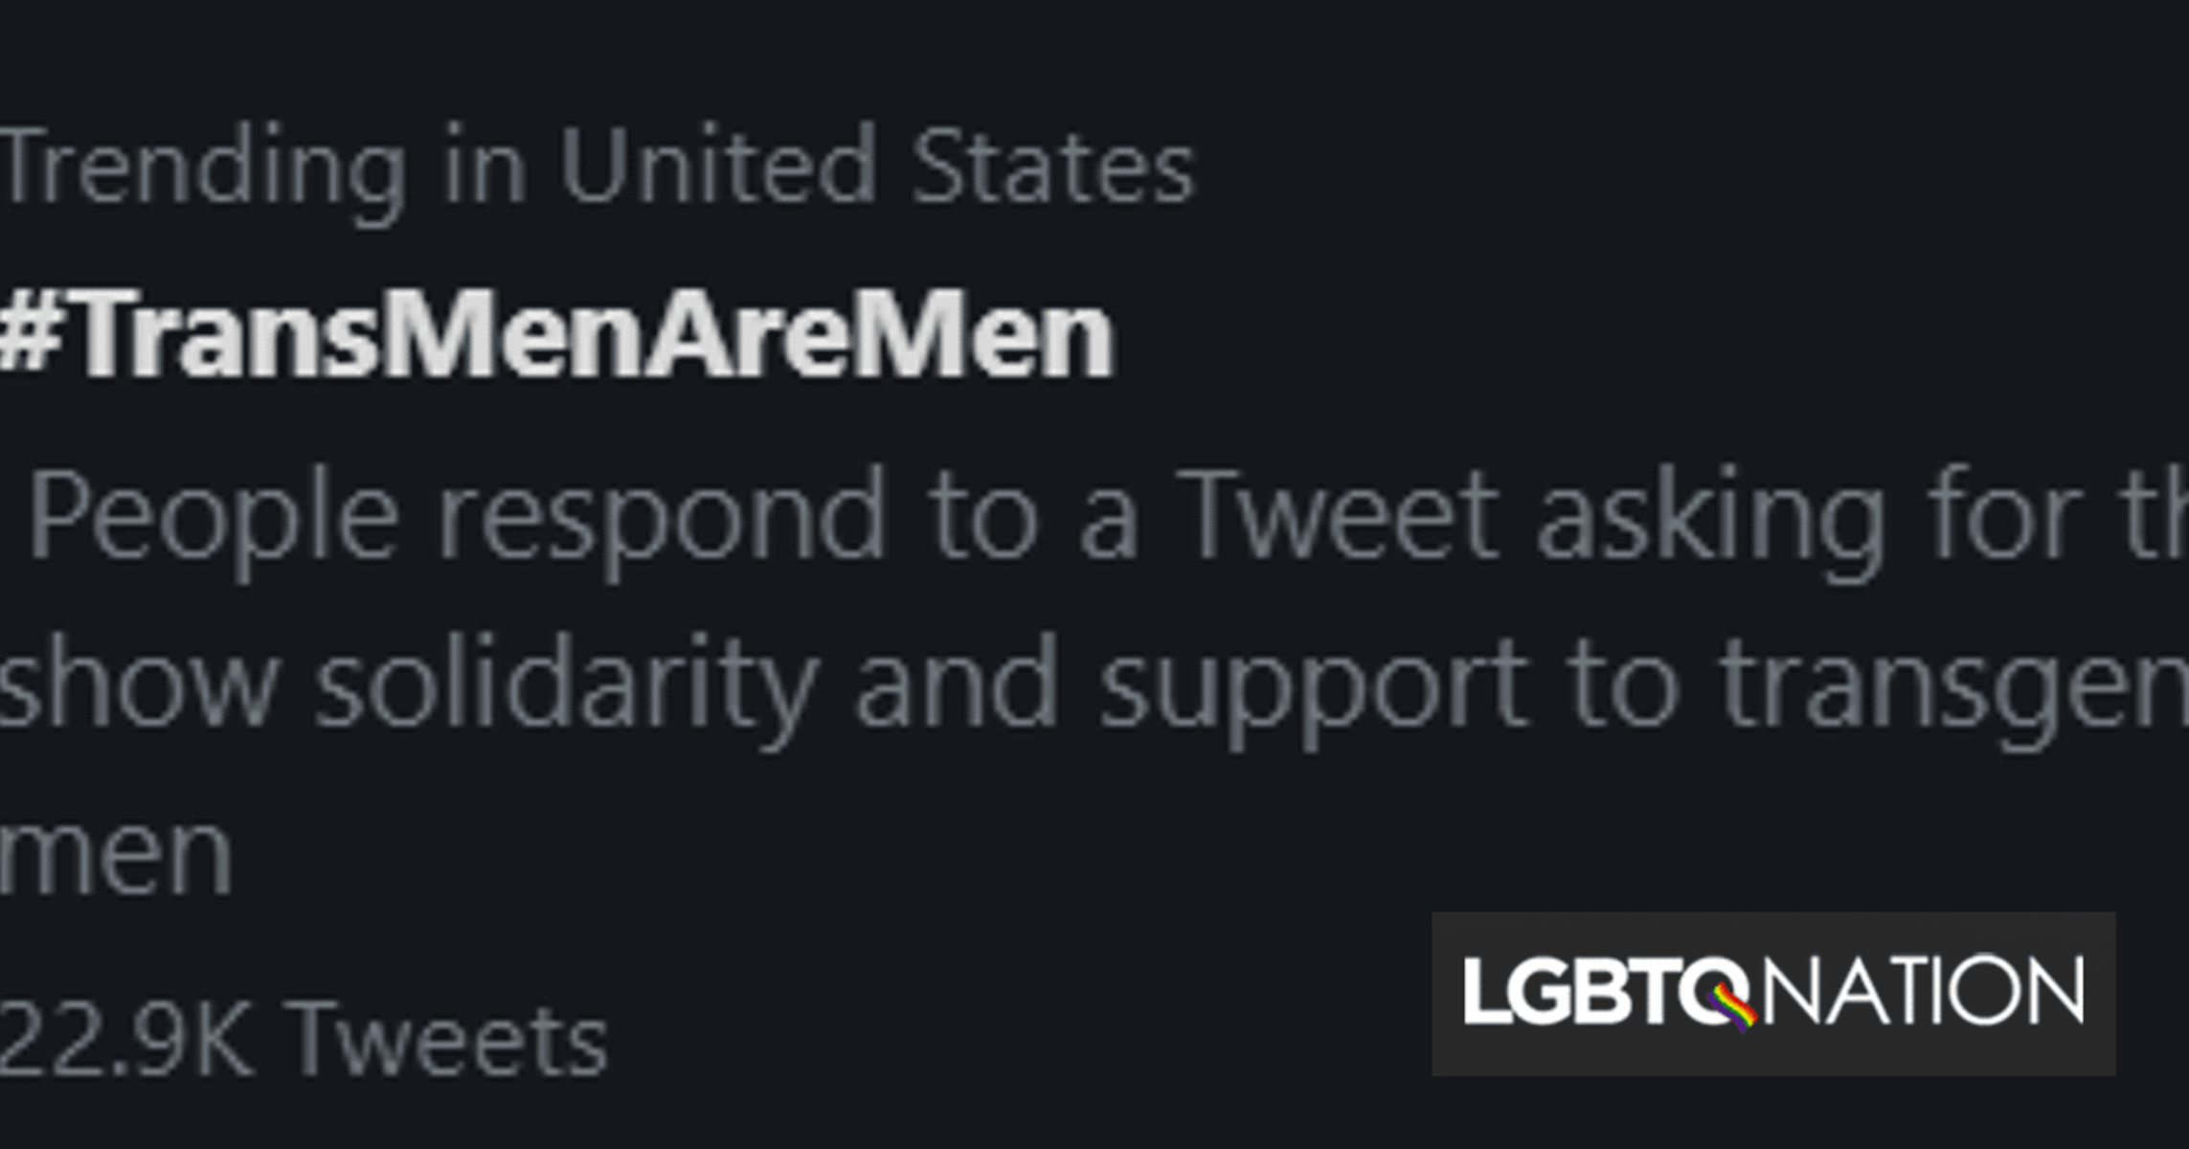Screen dimensions: 2189x1149
Task: Click the word 'Tweet' in 'a Tweet asking'
Action: tap(1337, 515)
